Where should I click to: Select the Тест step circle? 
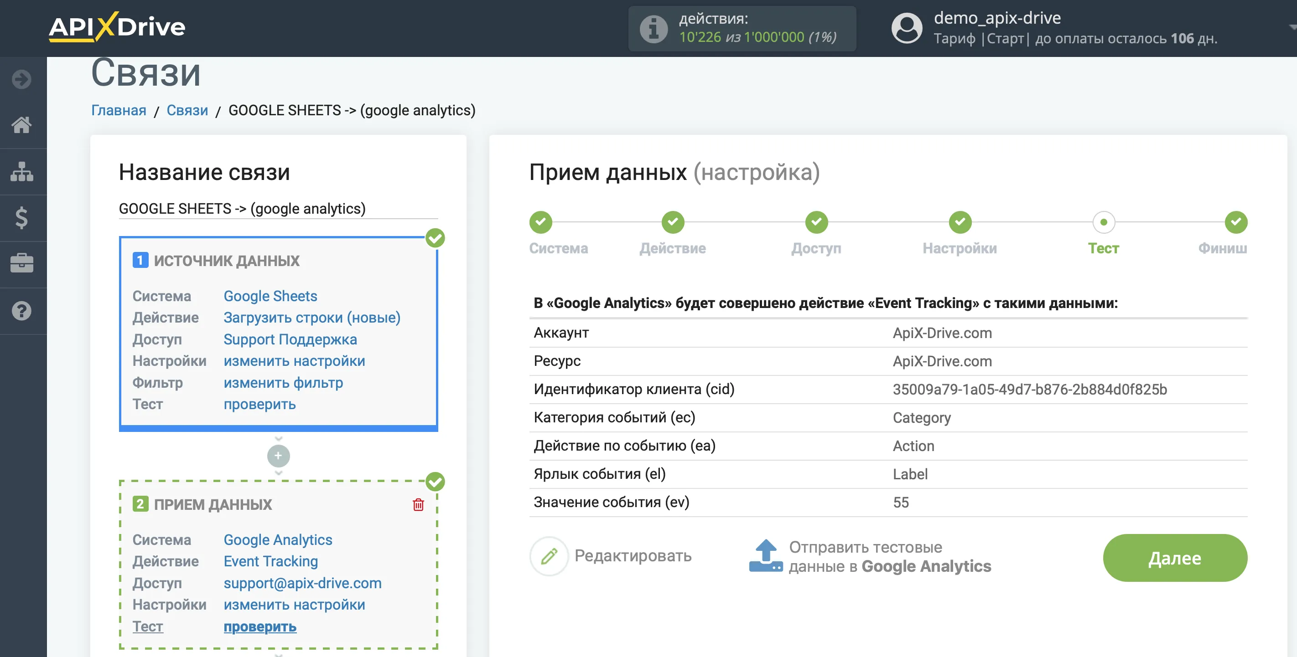click(x=1104, y=222)
